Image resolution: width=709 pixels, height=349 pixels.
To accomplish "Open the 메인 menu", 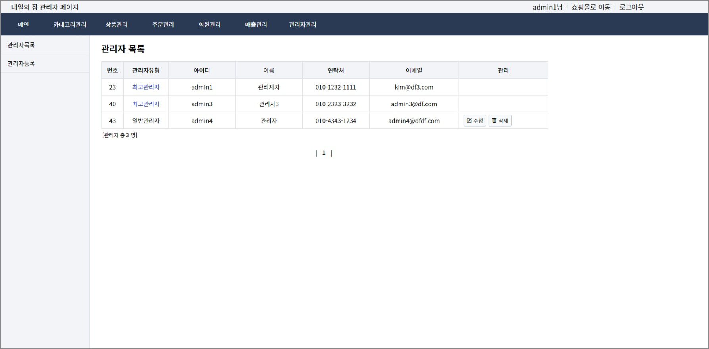I will pos(23,25).
